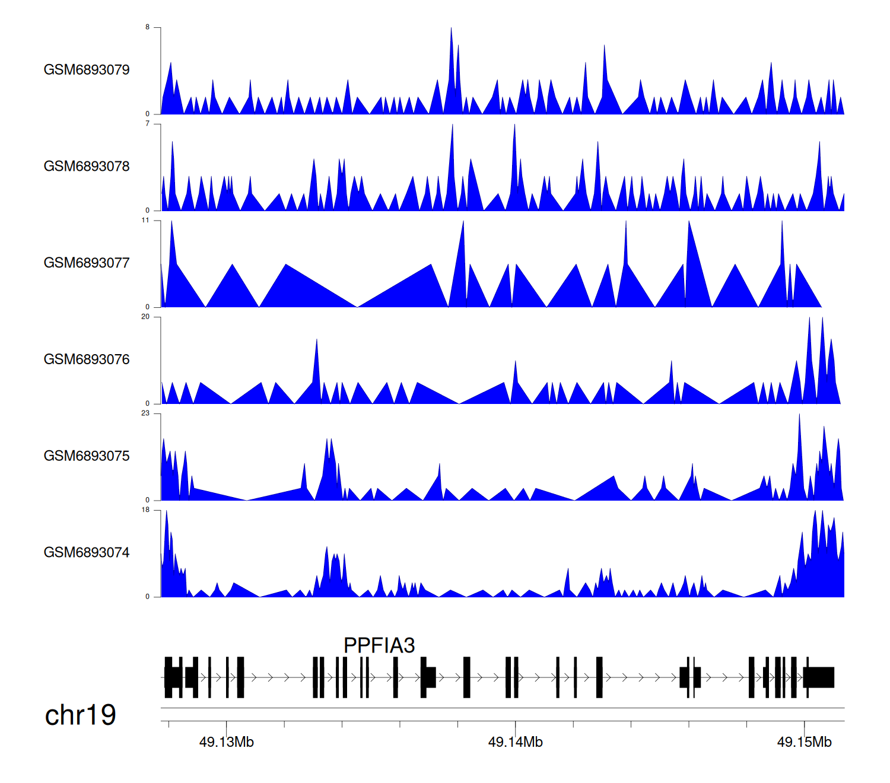The image size is (890, 783).
Task: Click the GSM6893075 sample label
Action: coord(87,456)
